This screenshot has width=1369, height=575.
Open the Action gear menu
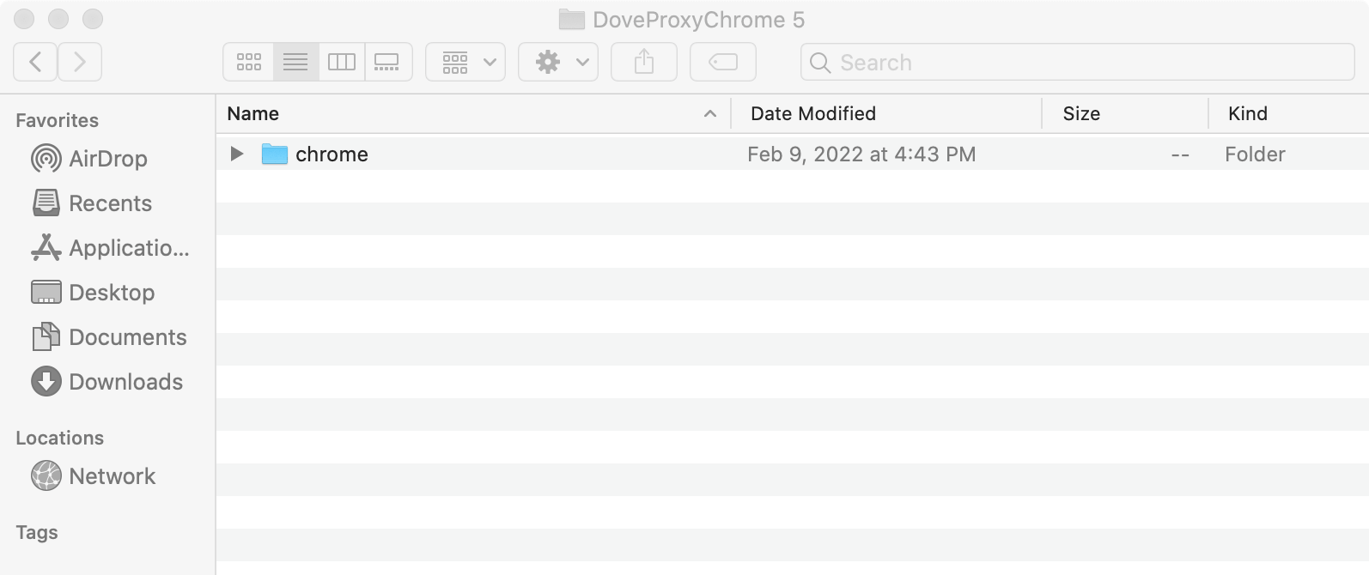pyautogui.click(x=558, y=62)
